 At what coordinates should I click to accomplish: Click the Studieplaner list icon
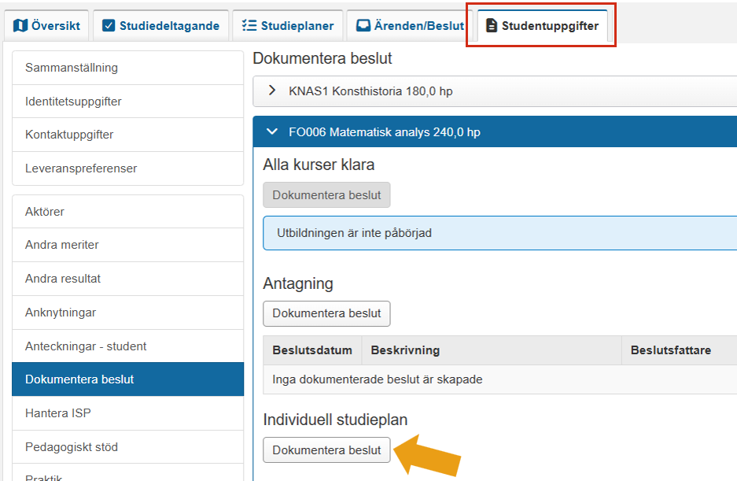coord(249,25)
